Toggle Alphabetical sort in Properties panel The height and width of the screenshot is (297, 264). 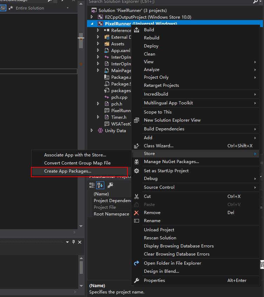(100, 185)
